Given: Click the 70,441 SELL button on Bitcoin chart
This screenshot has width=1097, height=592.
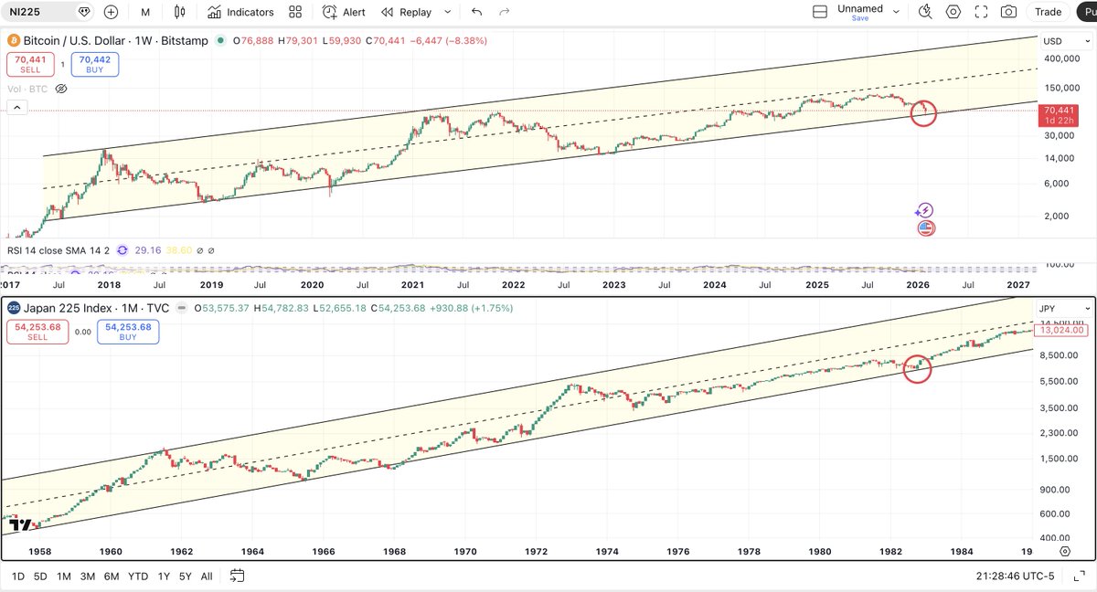Looking at the screenshot, I should [28, 64].
